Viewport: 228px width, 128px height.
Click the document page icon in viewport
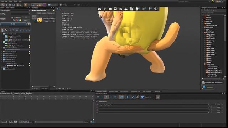[131, 9]
